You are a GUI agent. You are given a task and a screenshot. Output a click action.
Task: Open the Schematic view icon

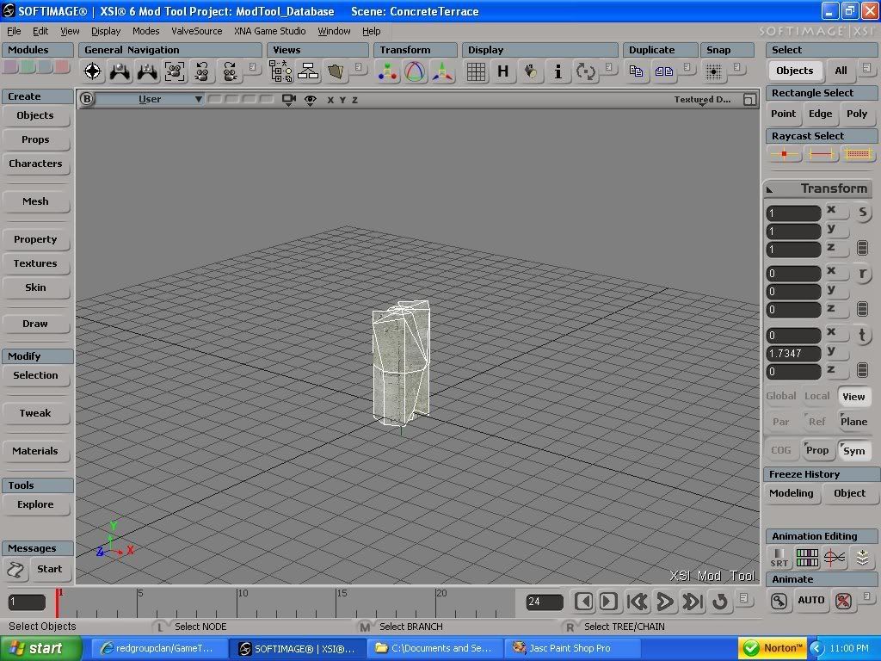click(x=308, y=71)
